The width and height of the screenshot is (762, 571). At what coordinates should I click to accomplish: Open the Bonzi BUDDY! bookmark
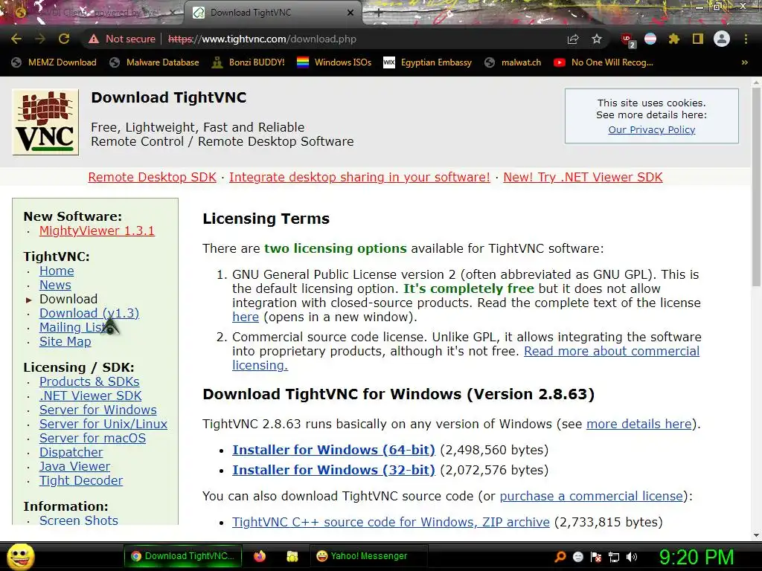pyautogui.click(x=249, y=62)
